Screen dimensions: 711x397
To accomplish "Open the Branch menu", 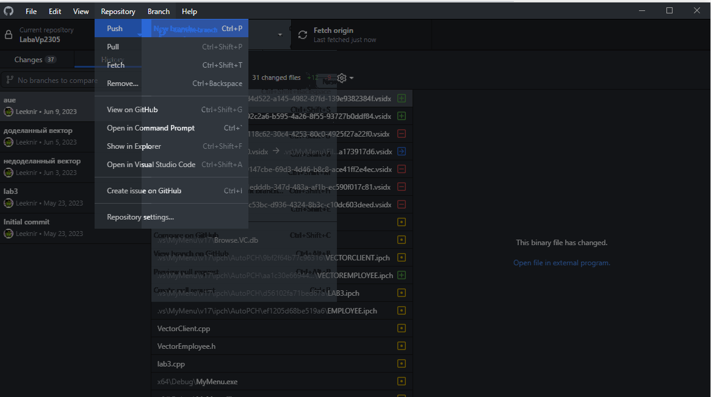I will point(158,11).
